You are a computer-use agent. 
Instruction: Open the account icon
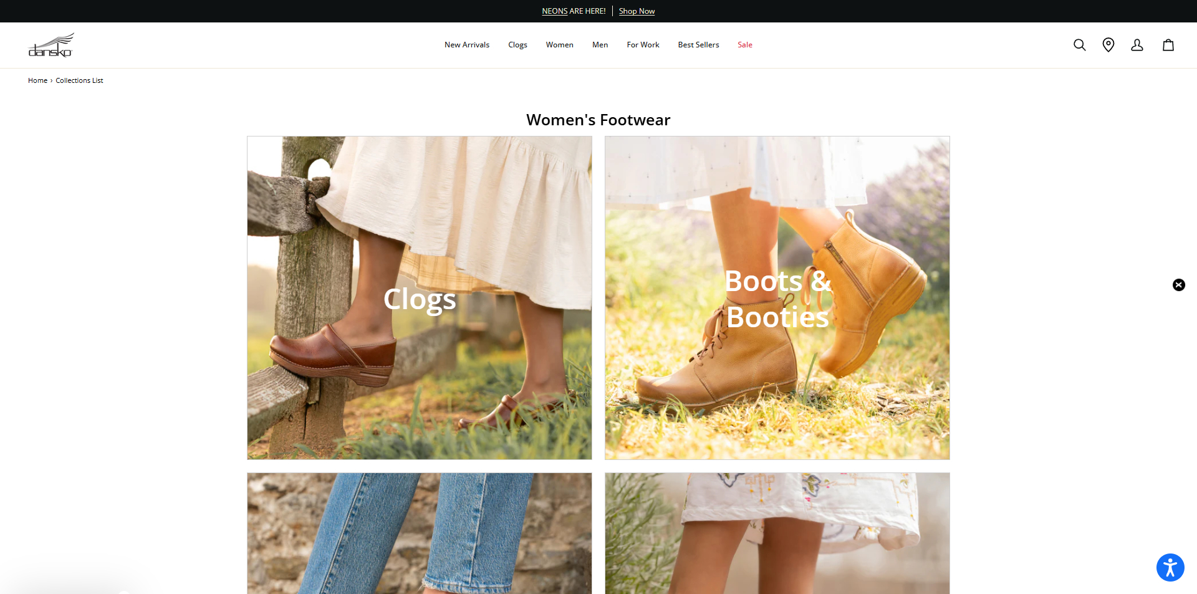[1138, 45]
